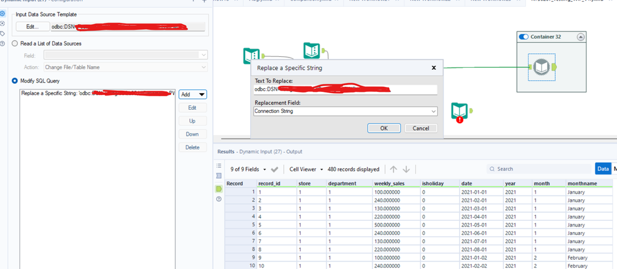Show metadata icon in Results side strip
The width and height of the screenshot is (617, 269).
coord(219,176)
